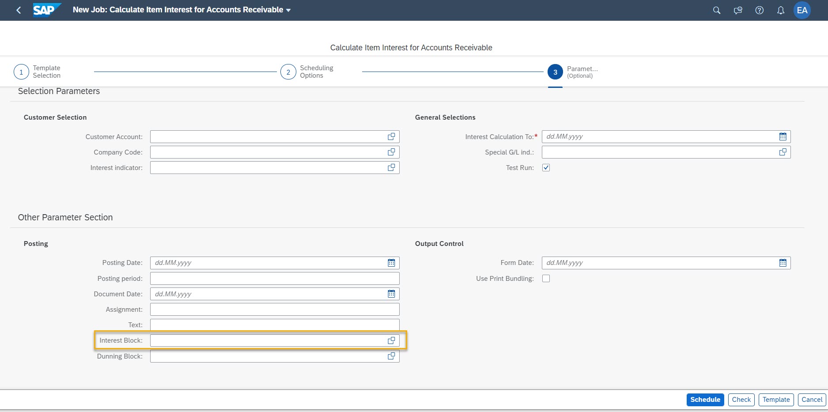
Task: Select step 3 Parameters
Action: 573,72
